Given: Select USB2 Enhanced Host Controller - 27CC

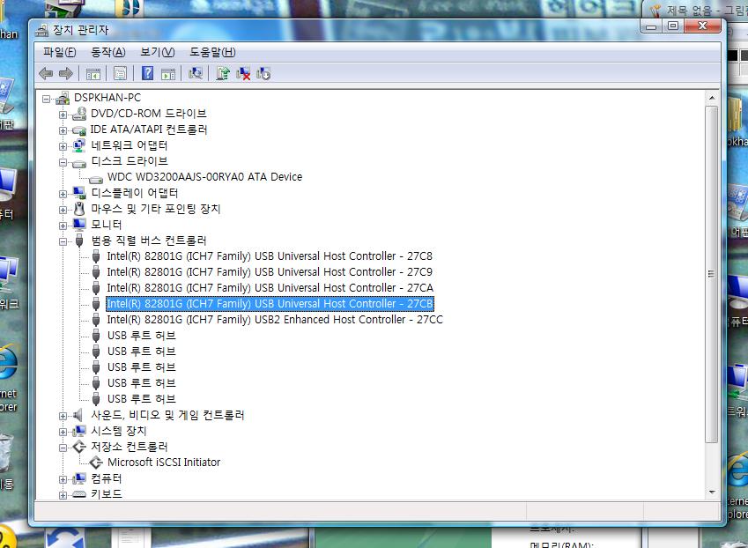Looking at the screenshot, I should [275, 320].
